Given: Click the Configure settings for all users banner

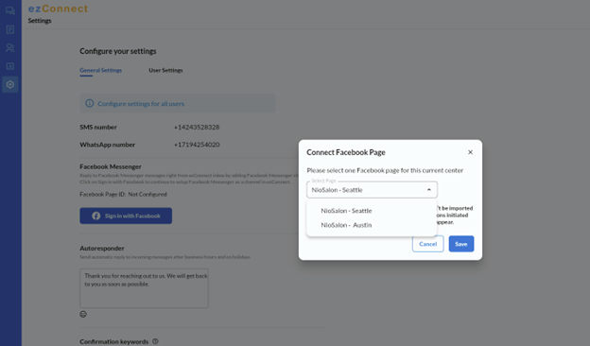Looking at the screenshot, I should pyautogui.click(x=177, y=103).
